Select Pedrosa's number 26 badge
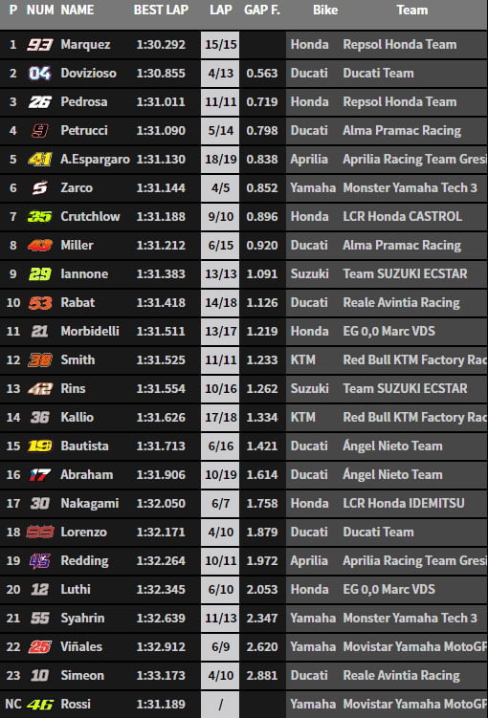The image size is (488, 718). click(40, 101)
